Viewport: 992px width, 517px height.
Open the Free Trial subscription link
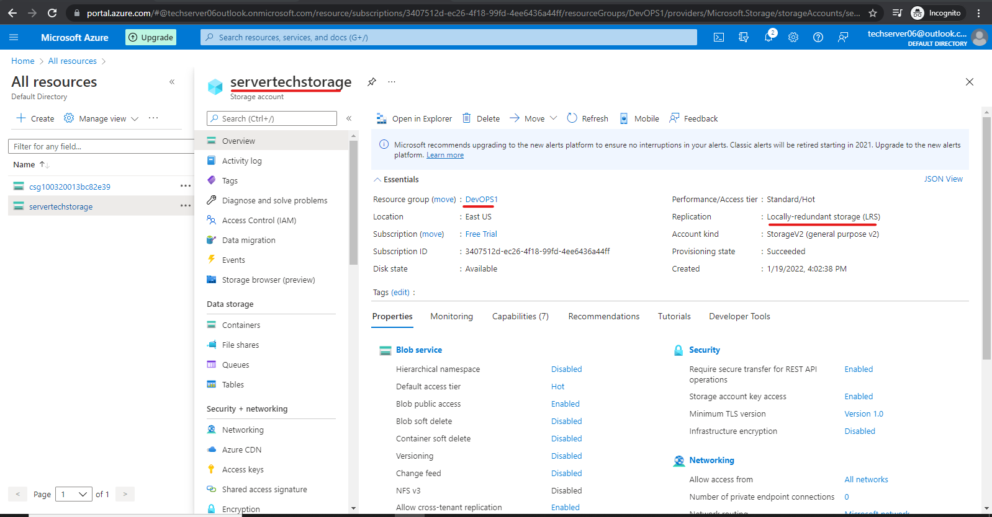(481, 234)
